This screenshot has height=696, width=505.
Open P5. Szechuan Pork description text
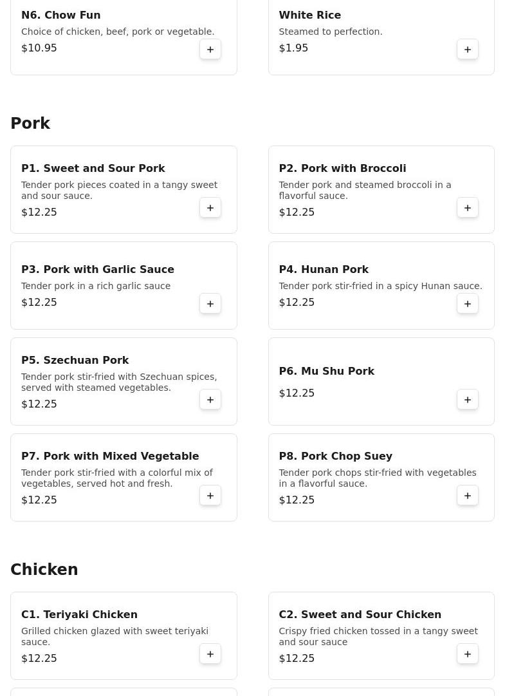(x=119, y=382)
